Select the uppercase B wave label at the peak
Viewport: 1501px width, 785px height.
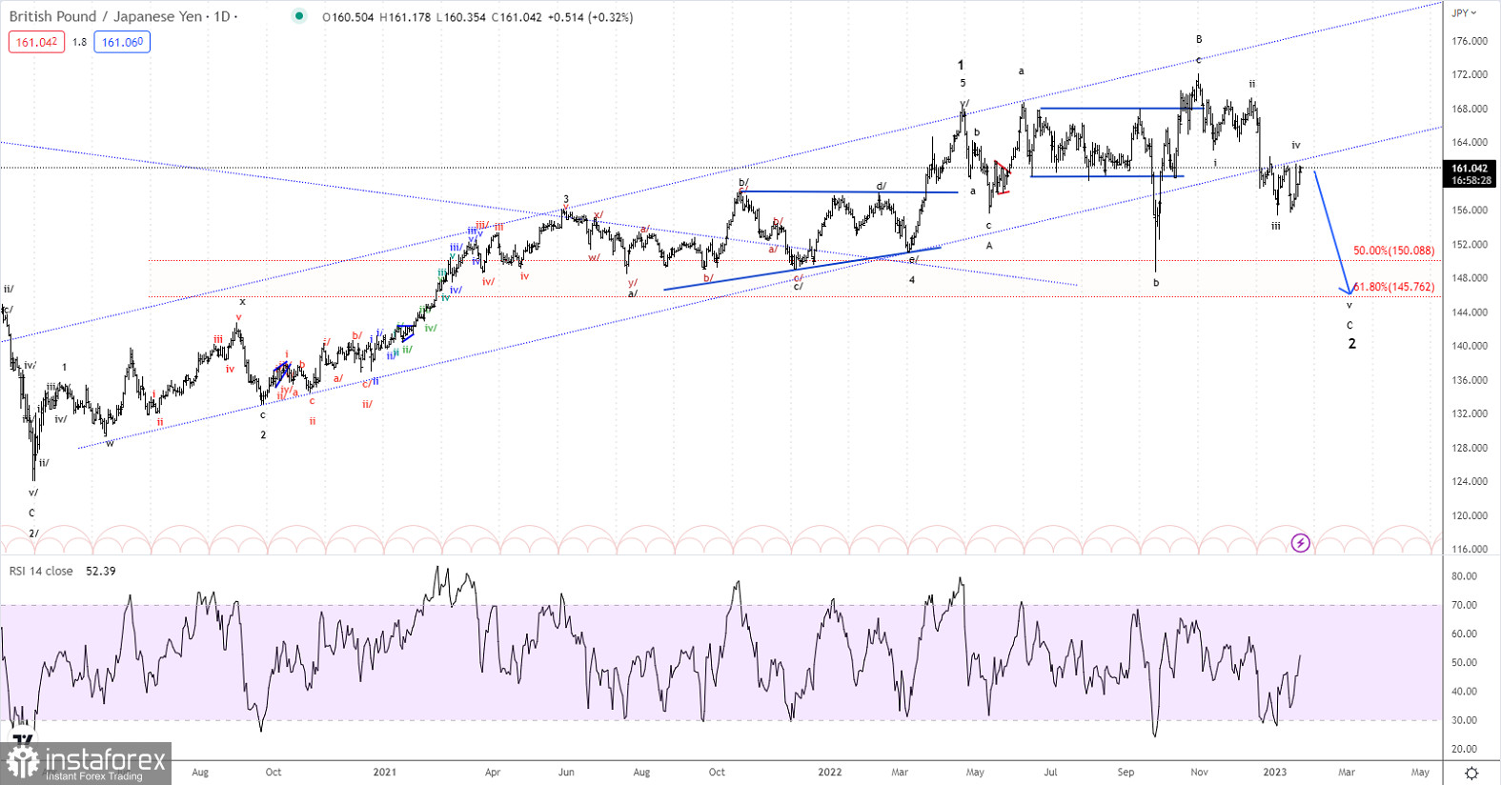click(x=1199, y=40)
